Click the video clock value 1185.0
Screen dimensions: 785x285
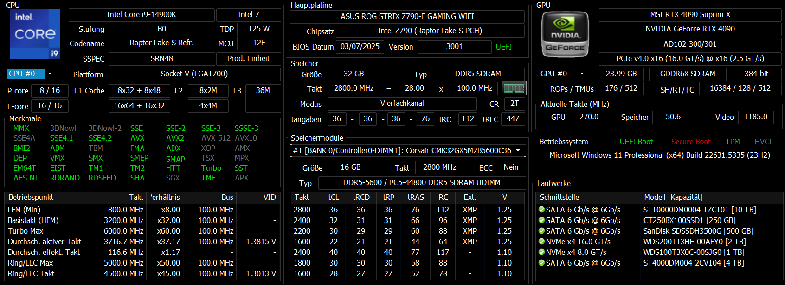[x=756, y=117]
